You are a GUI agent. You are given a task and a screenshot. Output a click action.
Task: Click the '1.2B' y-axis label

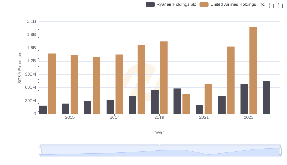[32, 61]
